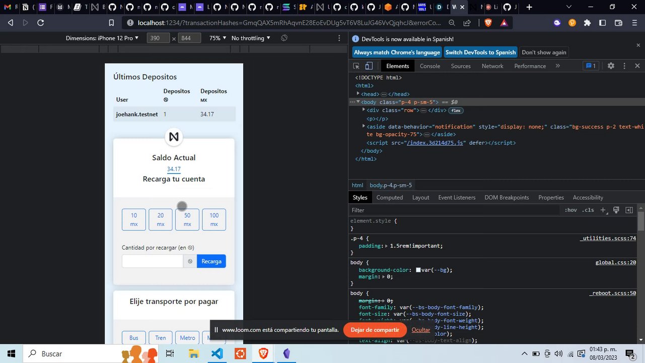The width and height of the screenshot is (645, 363).
Task: Toggle the device toolbar icon in DevTools
Action: 369,66
